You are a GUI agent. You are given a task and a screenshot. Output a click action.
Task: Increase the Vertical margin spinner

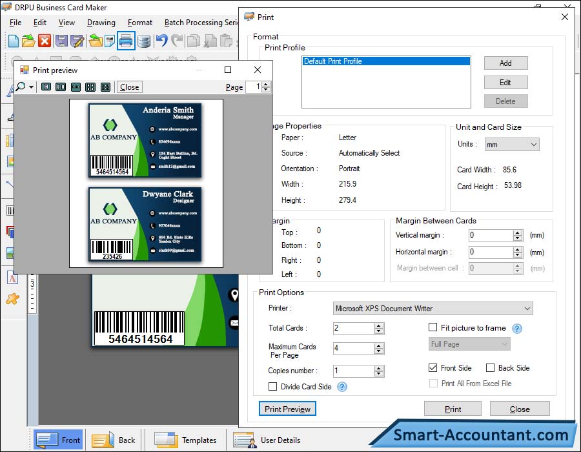coord(518,232)
